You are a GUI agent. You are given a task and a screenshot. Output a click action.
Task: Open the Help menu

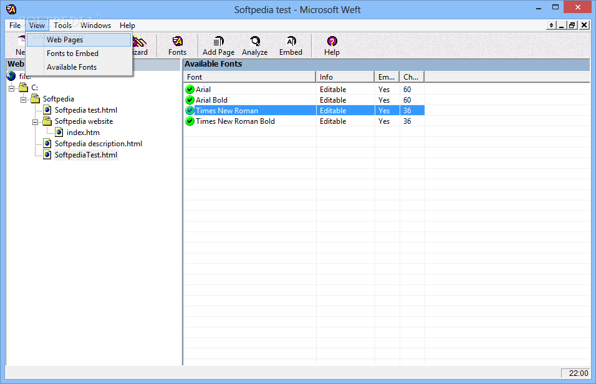point(127,26)
